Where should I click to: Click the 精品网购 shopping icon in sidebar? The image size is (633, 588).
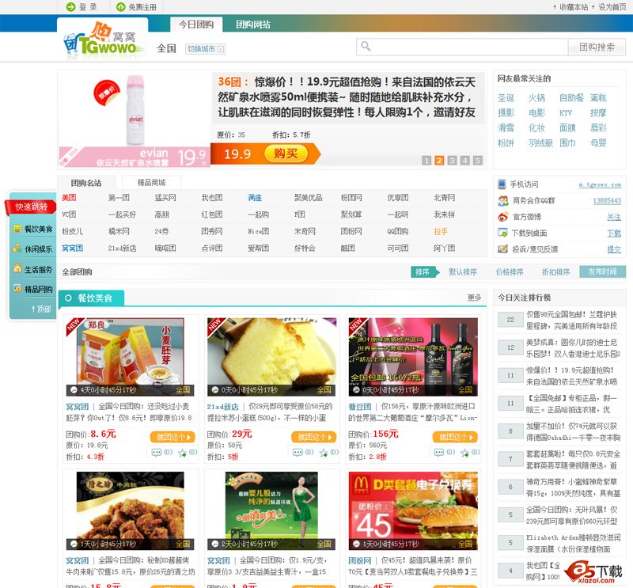pyautogui.click(x=17, y=286)
